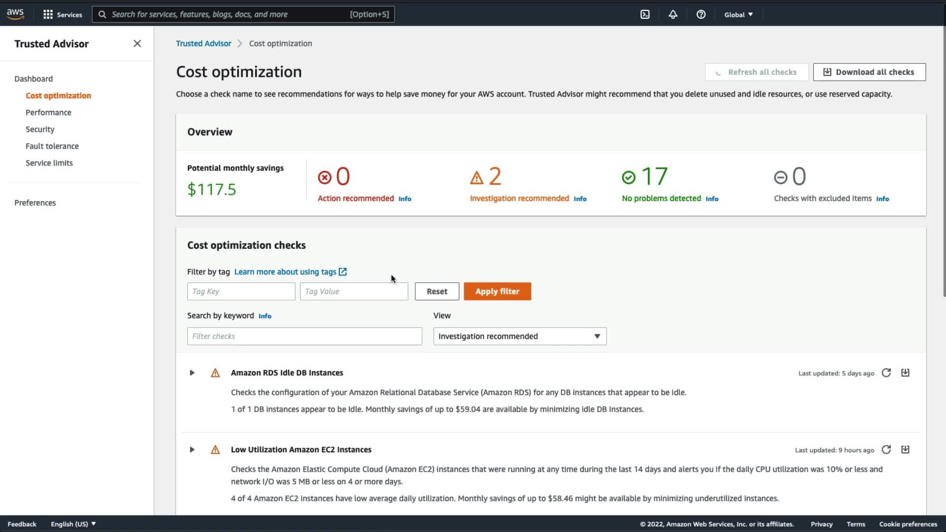Screen dimensions: 946x532
Task: Open the Global region dropdown
Action: (738, 15)
